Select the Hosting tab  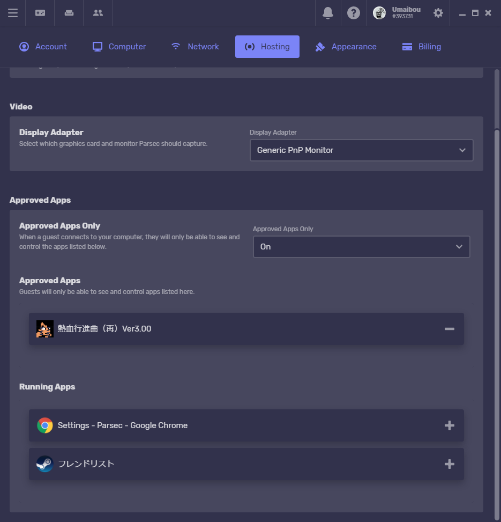tap(267, 47)
